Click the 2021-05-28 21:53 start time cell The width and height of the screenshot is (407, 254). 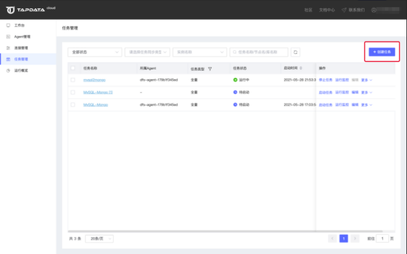(300, 80)
